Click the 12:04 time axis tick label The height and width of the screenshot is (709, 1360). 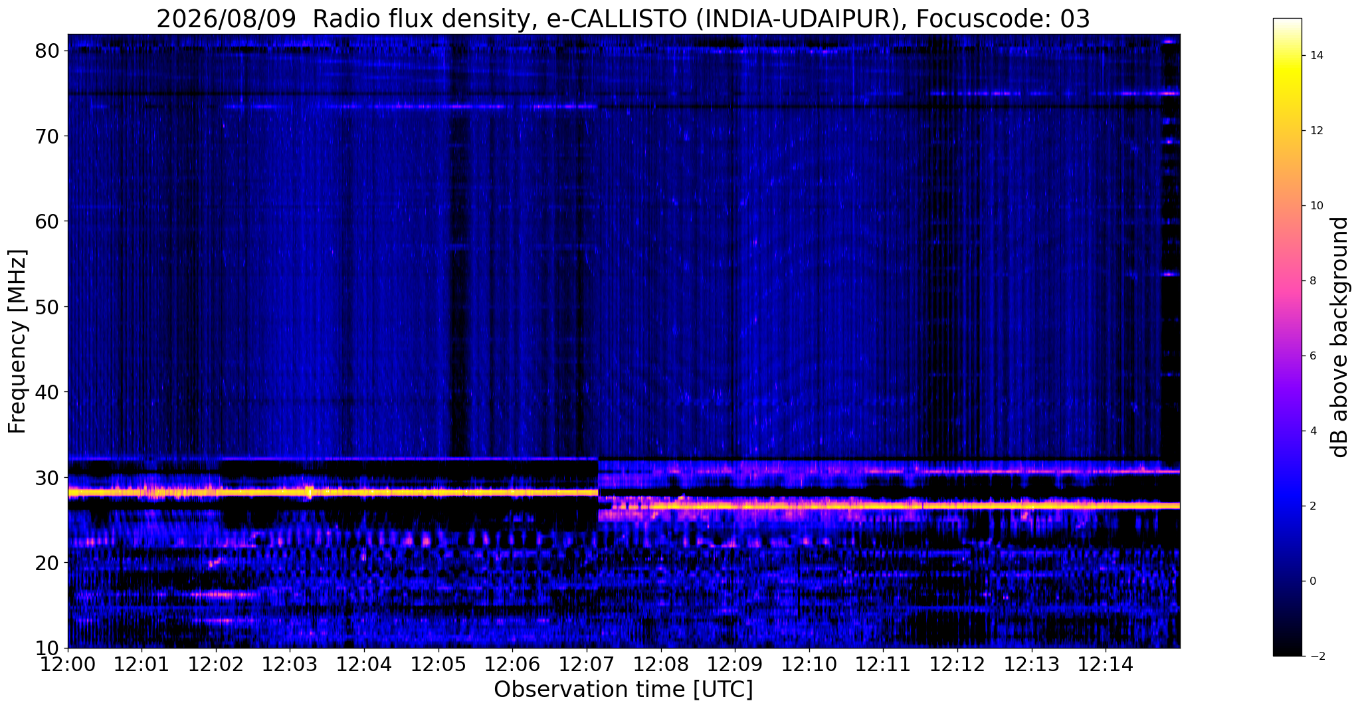click(364, 664)
